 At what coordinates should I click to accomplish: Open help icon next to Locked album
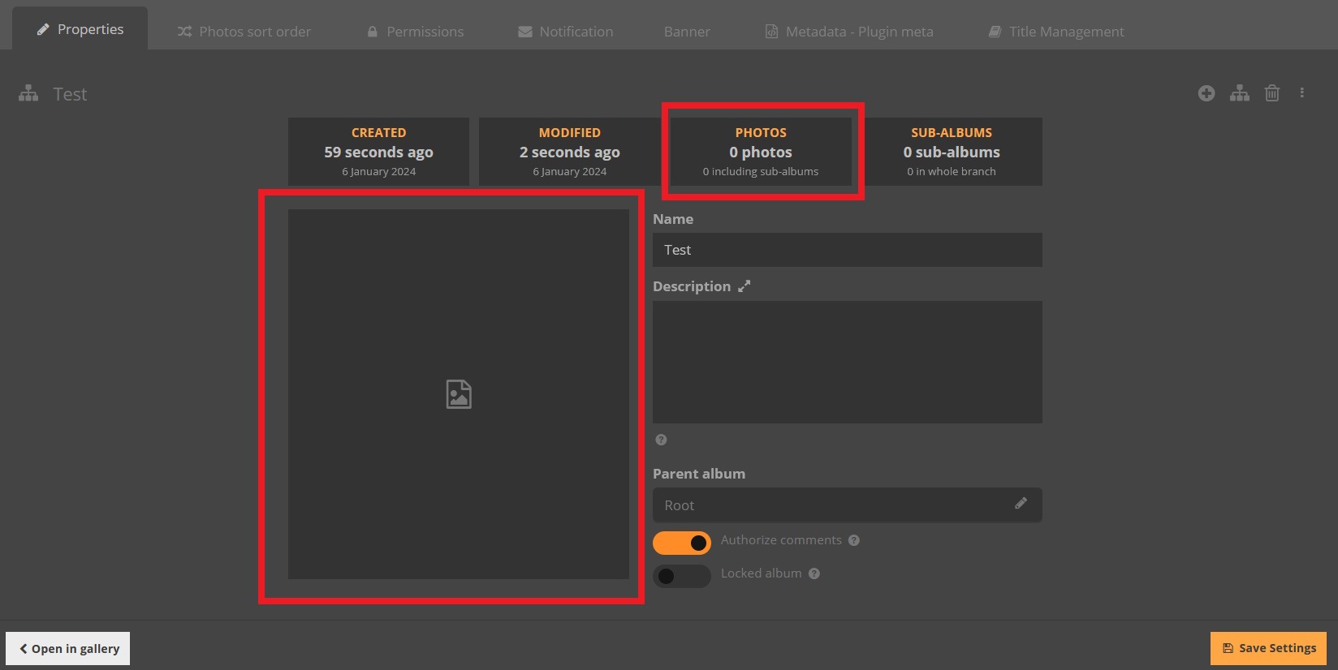click(x=814, y=573)
